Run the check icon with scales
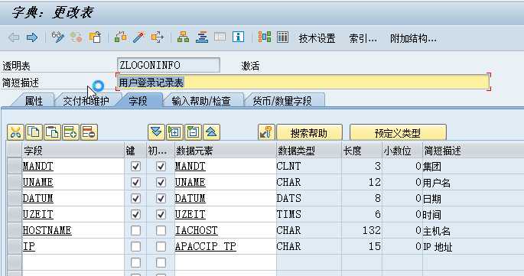The width and height of the screenshot is (524, 276). [120, 37]
